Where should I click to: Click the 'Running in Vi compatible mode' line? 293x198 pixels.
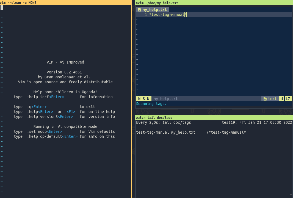[65, 127]
